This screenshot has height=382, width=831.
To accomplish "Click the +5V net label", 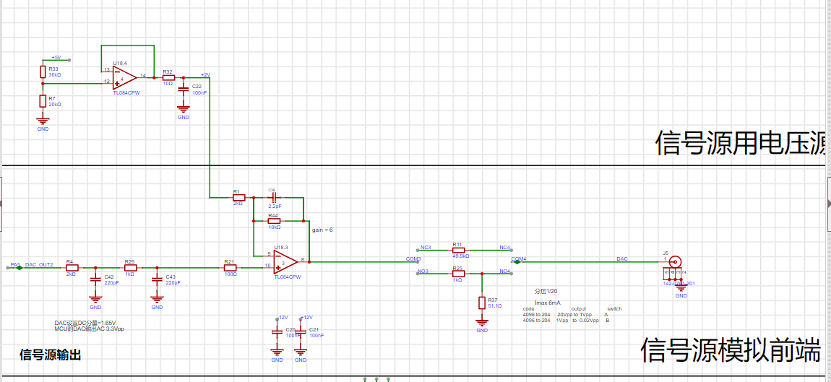I will [x=56, y=57].
